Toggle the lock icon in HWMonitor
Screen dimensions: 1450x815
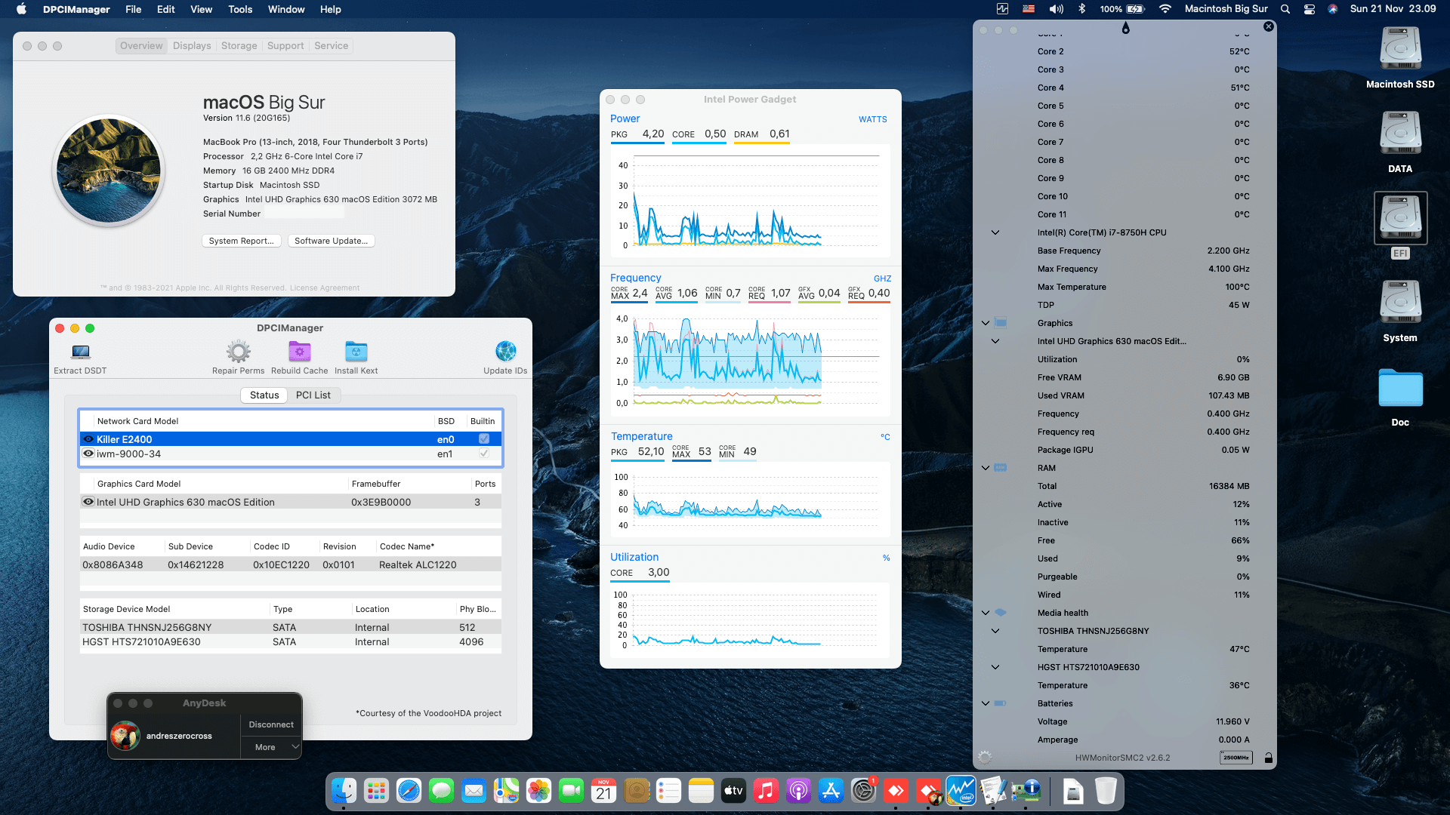click(1269, 758)
